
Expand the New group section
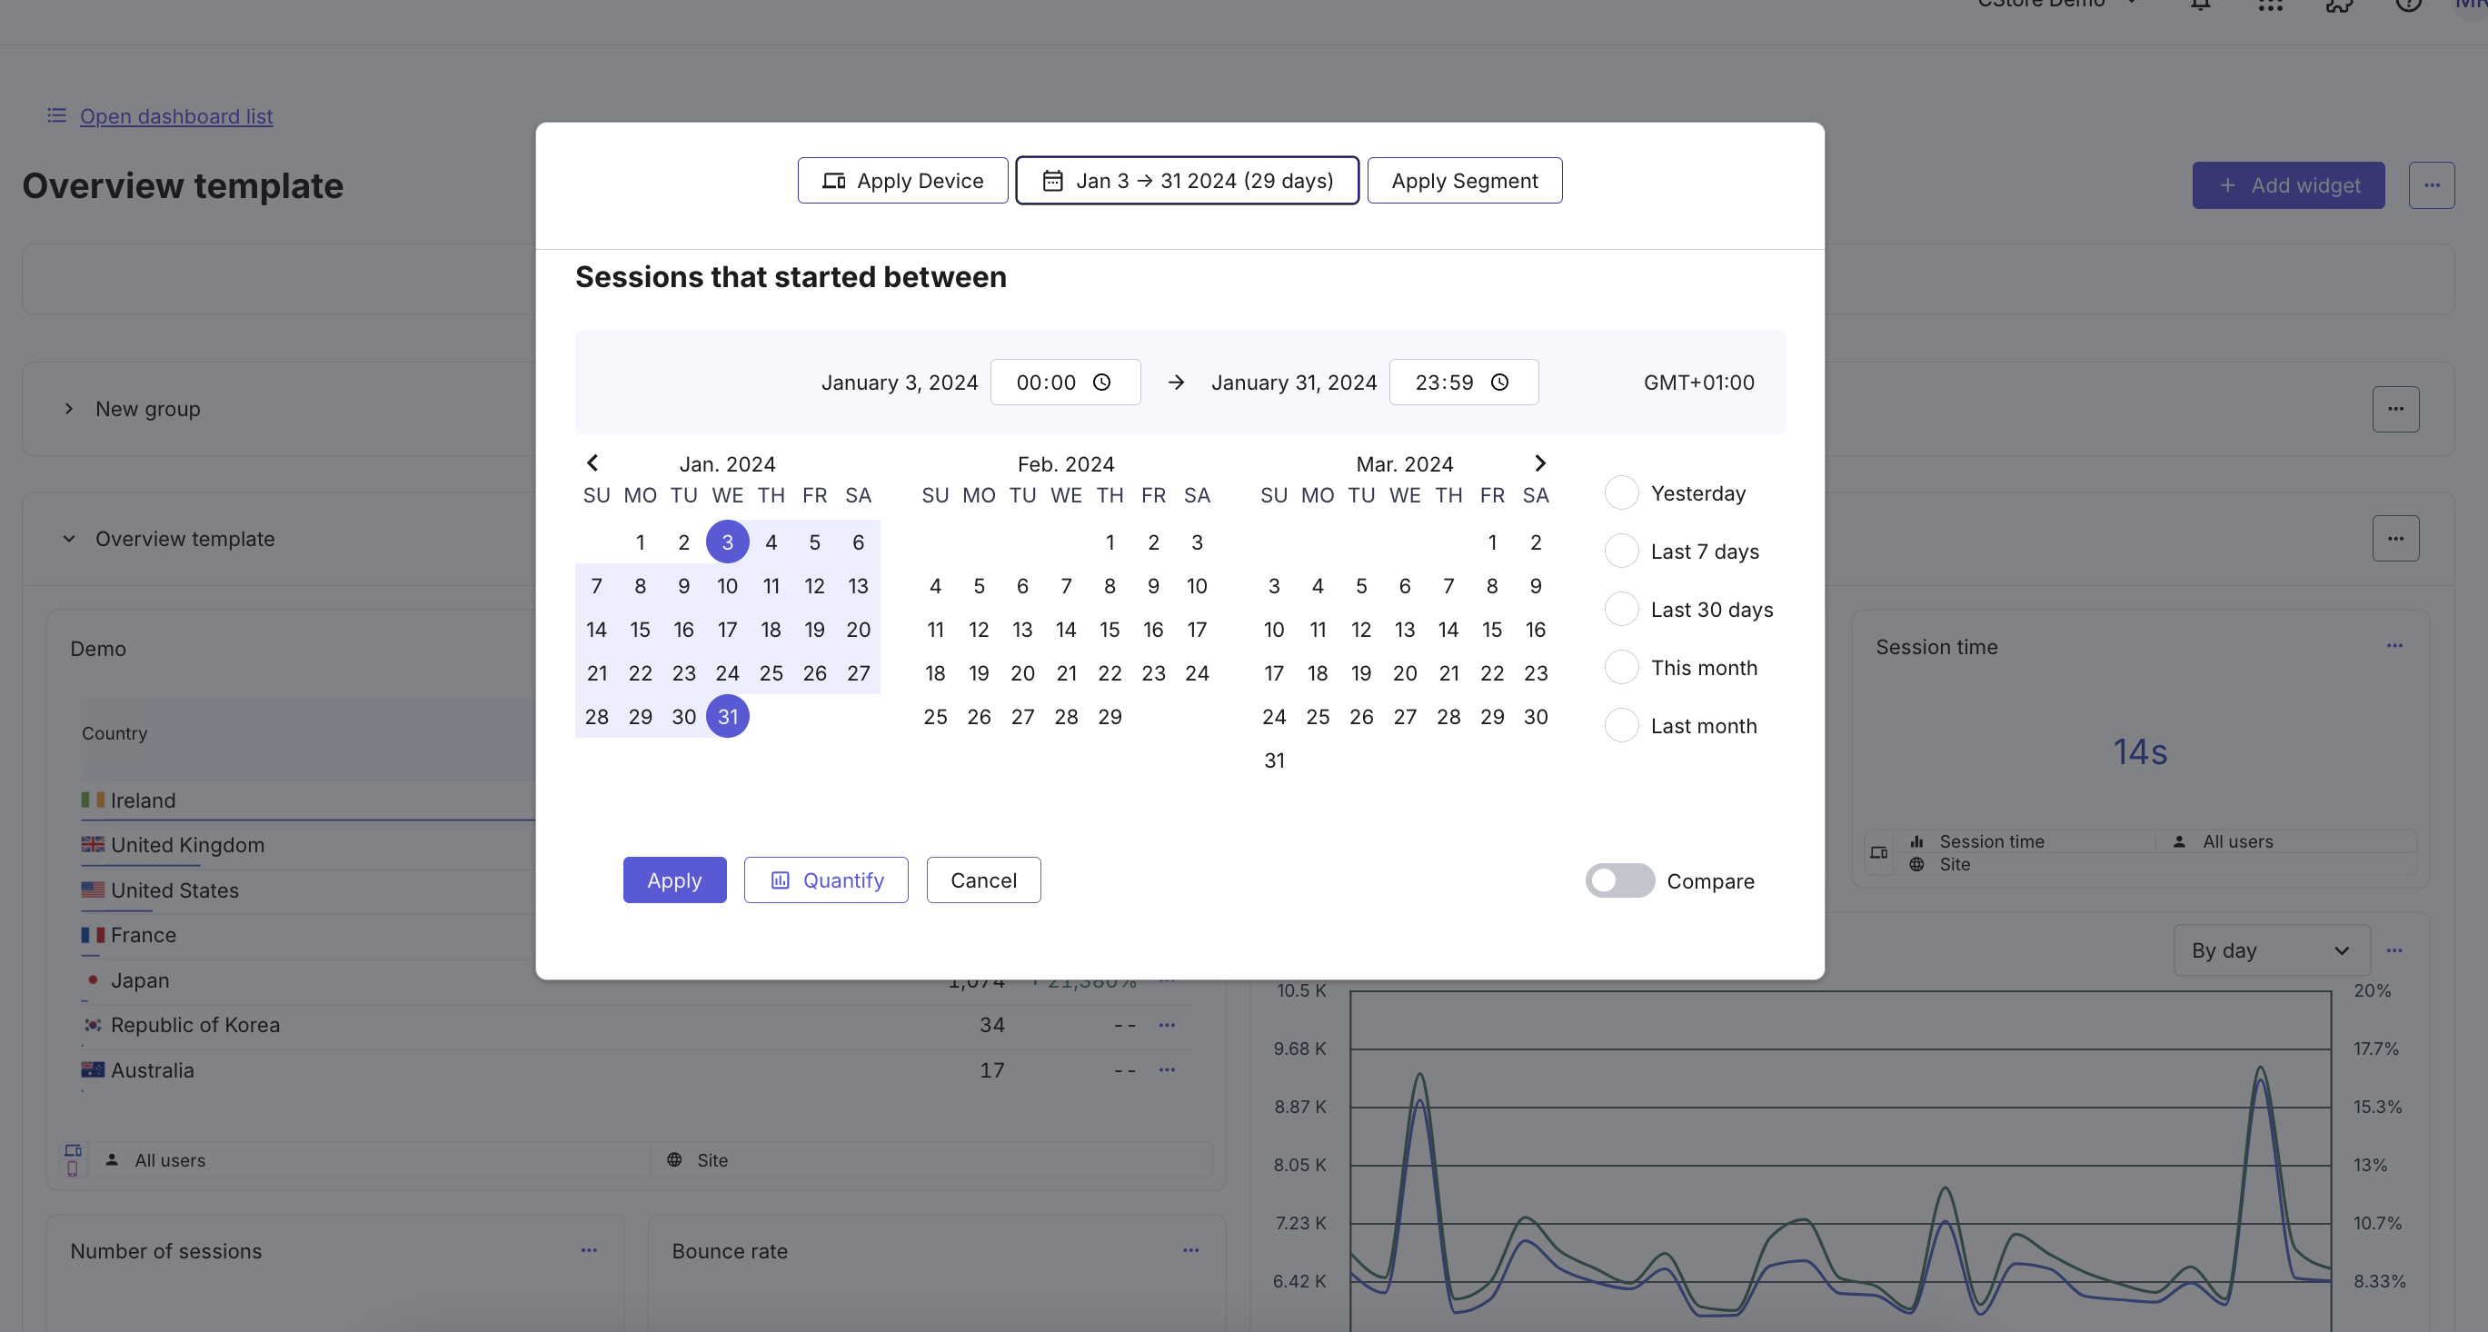click(68, 409)
